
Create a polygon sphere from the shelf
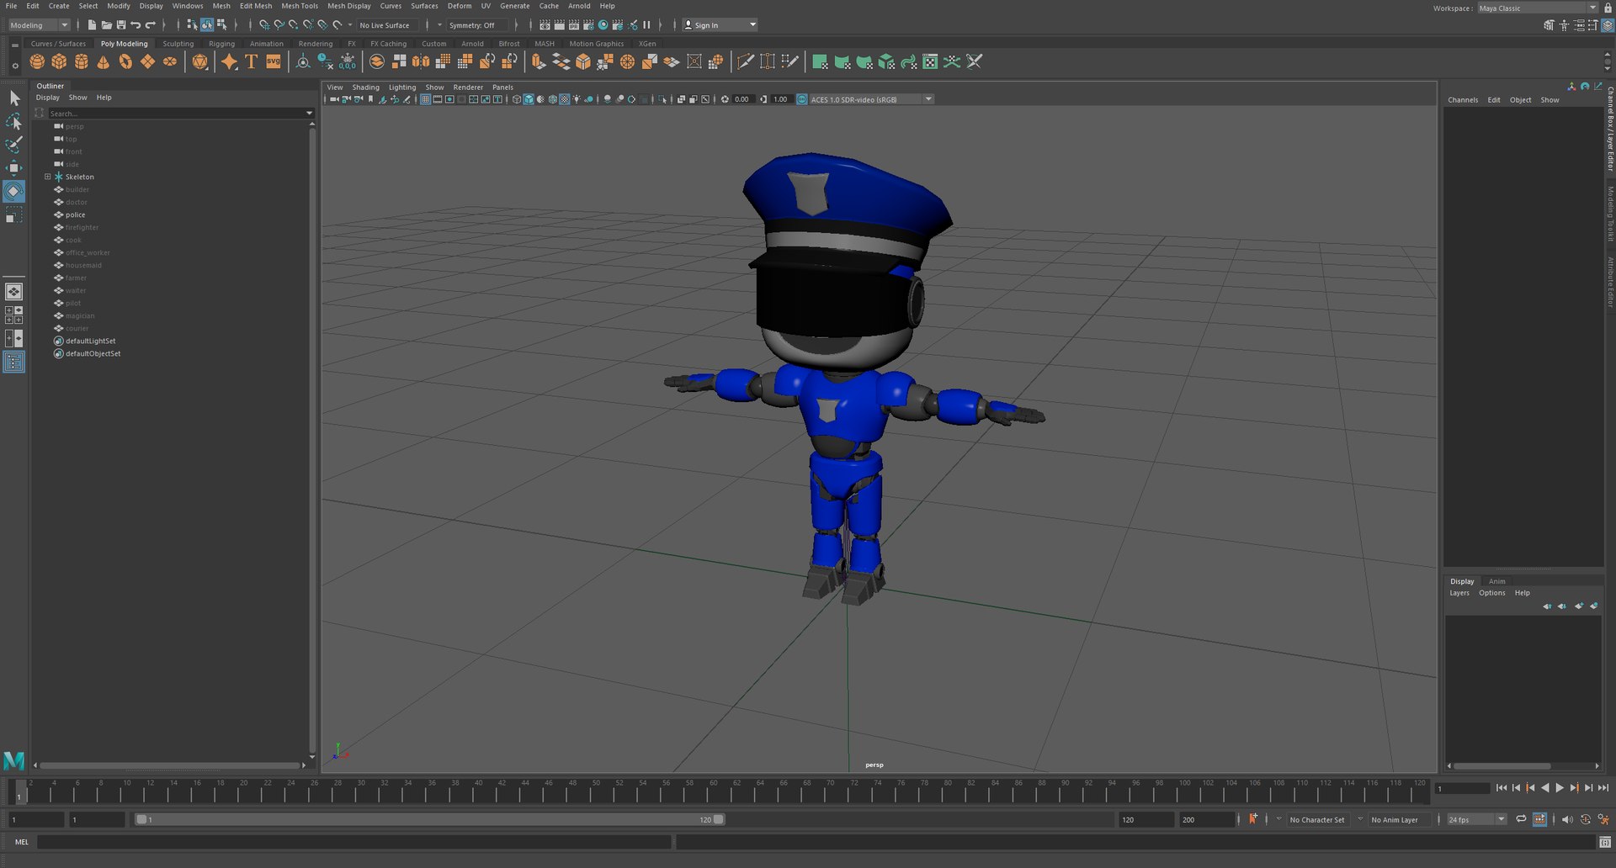[37, 61]
